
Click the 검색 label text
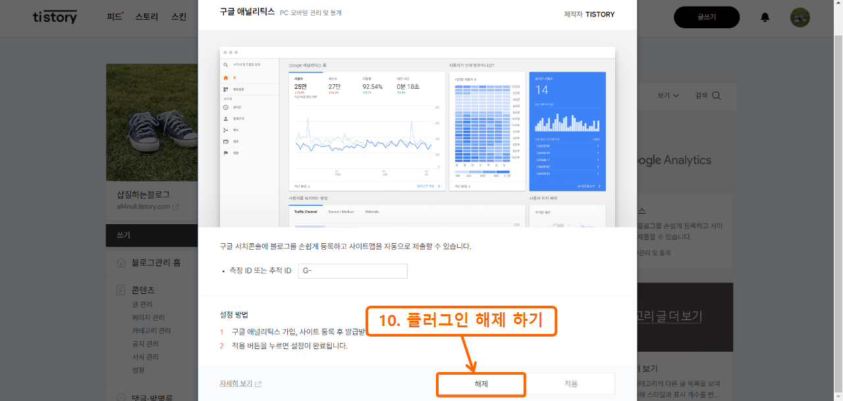click(701, 95)
